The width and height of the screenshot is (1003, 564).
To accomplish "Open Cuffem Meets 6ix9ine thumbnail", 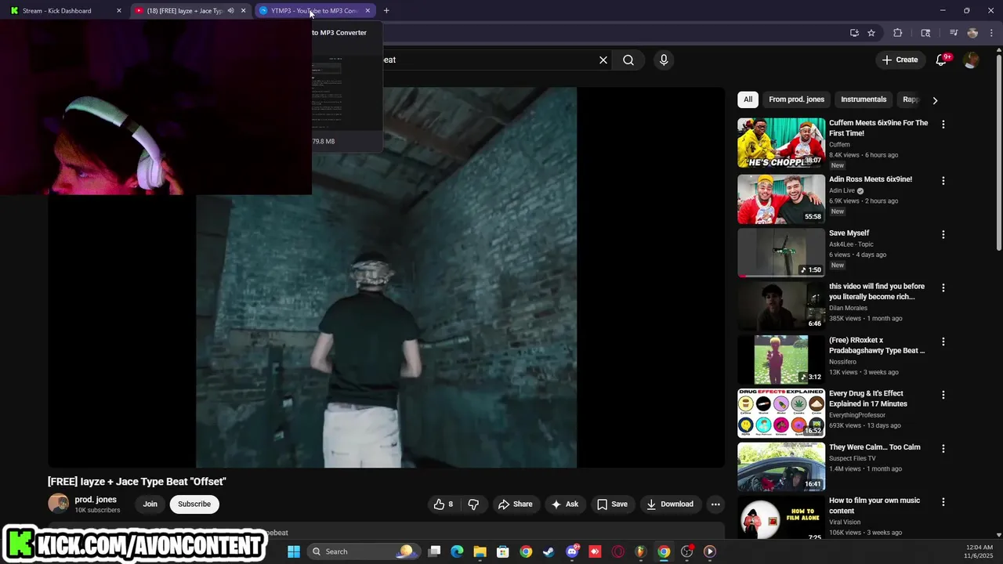I will [x=781, y=143].
